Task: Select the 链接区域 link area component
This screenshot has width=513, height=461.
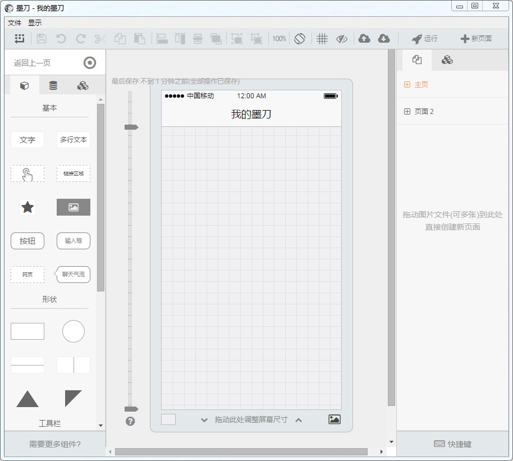Action: click(74, 174)
